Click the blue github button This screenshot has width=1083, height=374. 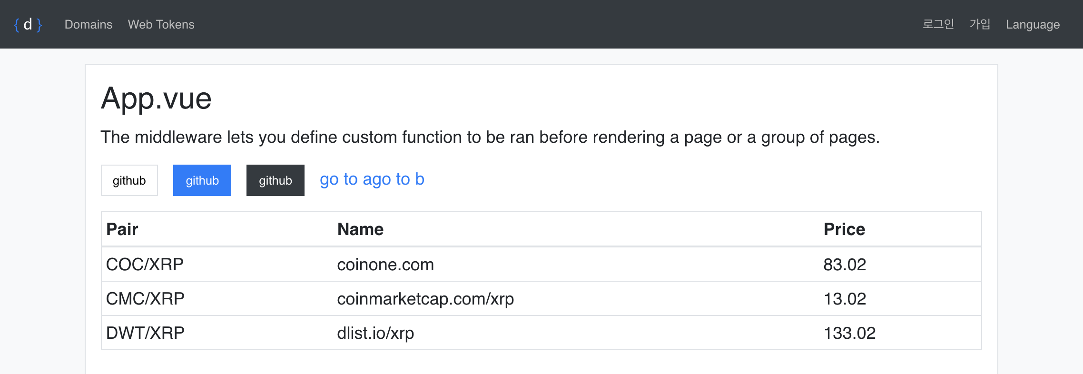202,180
